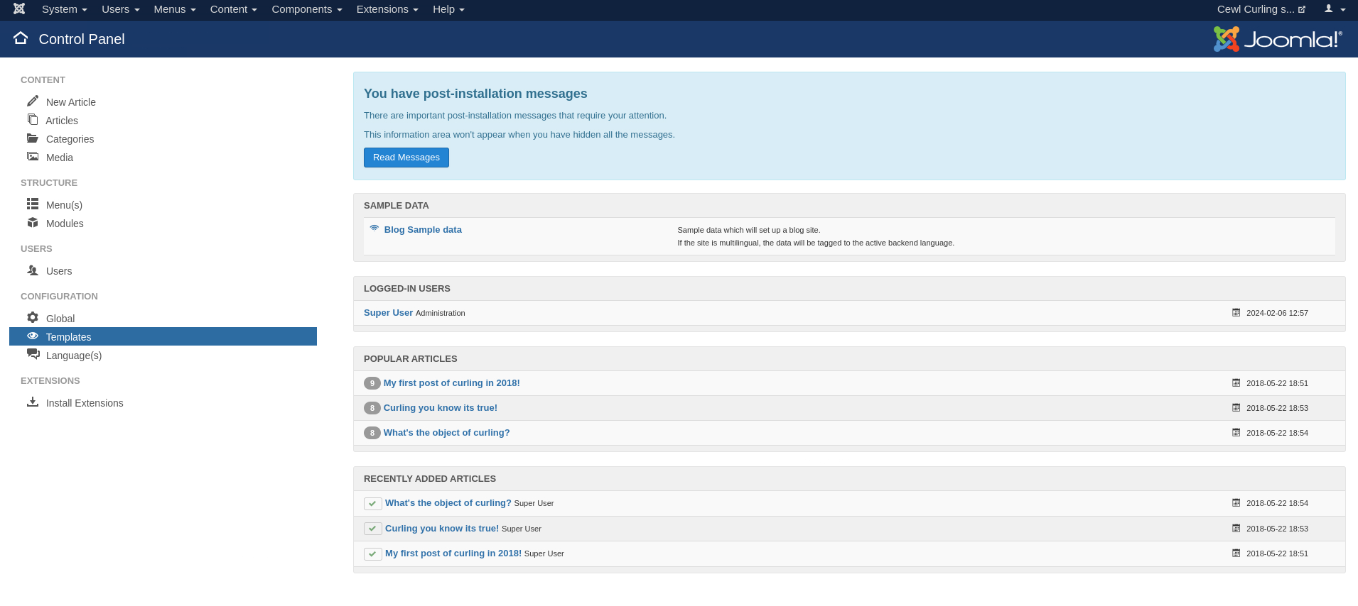Screen dimensions: 1358x606
Task: Open Global configuration link
Action: click(60, 319)
